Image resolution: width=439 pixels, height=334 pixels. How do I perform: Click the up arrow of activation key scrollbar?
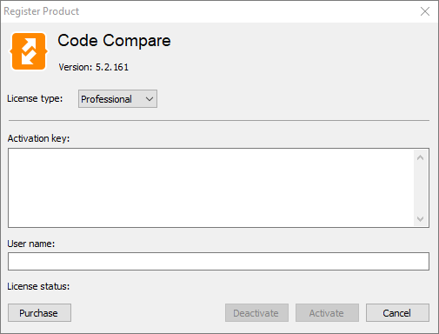coord(421,157)
